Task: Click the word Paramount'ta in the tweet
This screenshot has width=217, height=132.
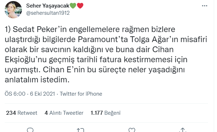Action: pyautogui.click(x=103, y=39)
